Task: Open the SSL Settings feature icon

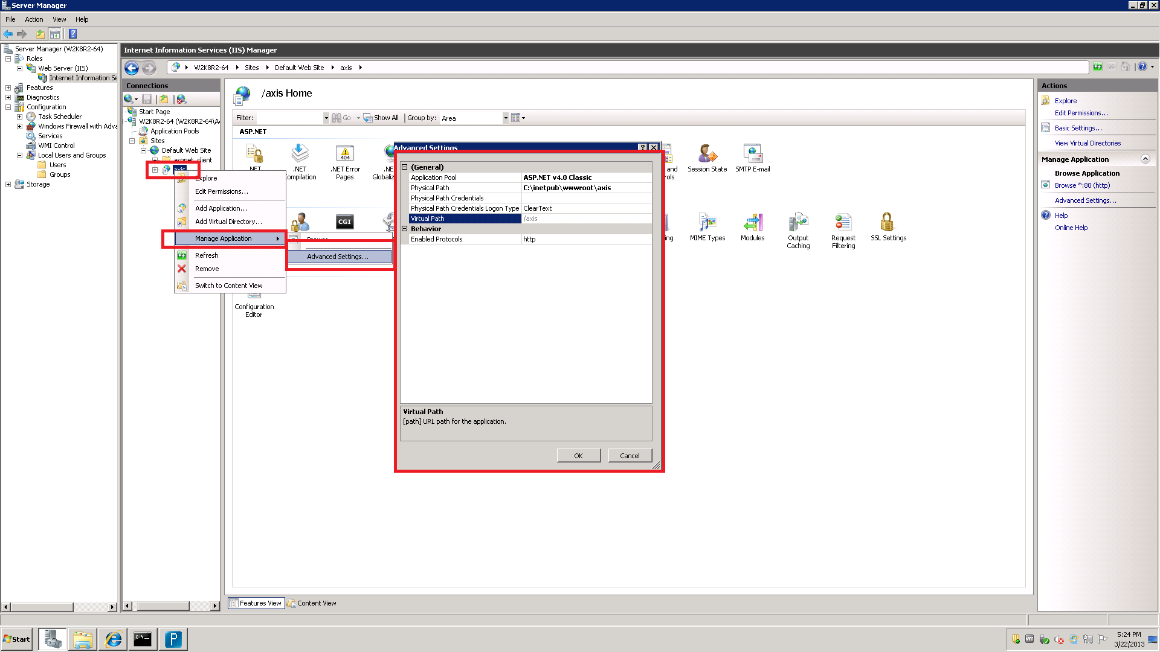Action: click(888, 227)
